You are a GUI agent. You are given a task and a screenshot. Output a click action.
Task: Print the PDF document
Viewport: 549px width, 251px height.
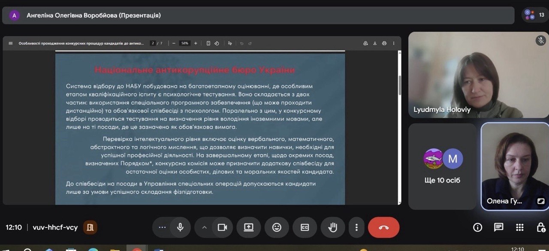(384, 43)
